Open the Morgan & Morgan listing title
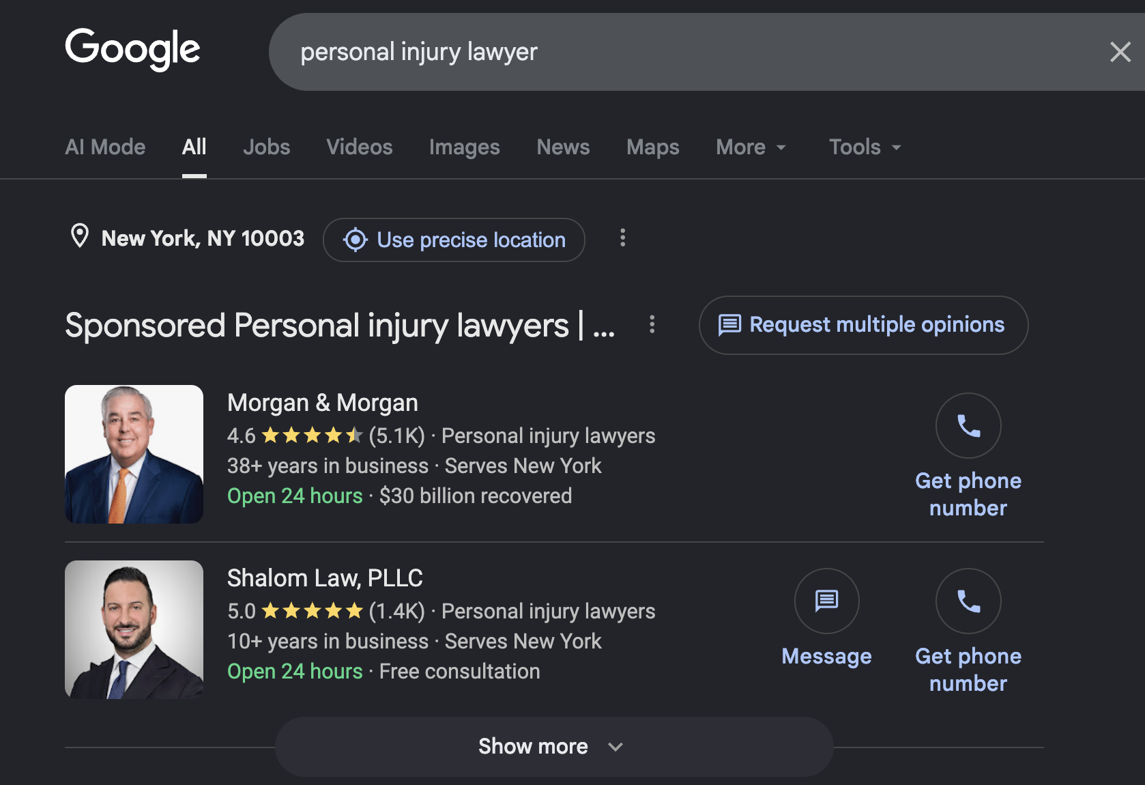The image size is (1145, 785). point(322,403)
